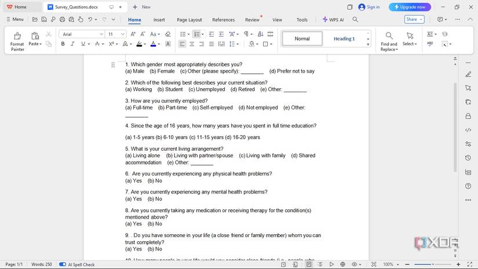This screenshot has height=269, width=478.
Task: Click the help question mark sidebar icon
Action: (x=468, y=186)
